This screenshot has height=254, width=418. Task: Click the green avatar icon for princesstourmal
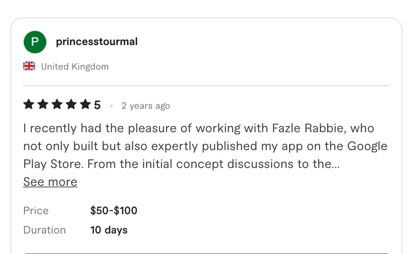tap(34, 42)
